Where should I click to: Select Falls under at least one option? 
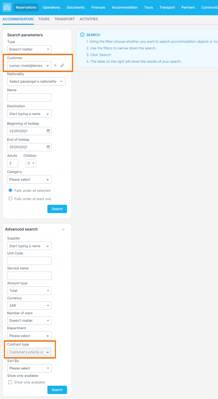tap(11, 199)
